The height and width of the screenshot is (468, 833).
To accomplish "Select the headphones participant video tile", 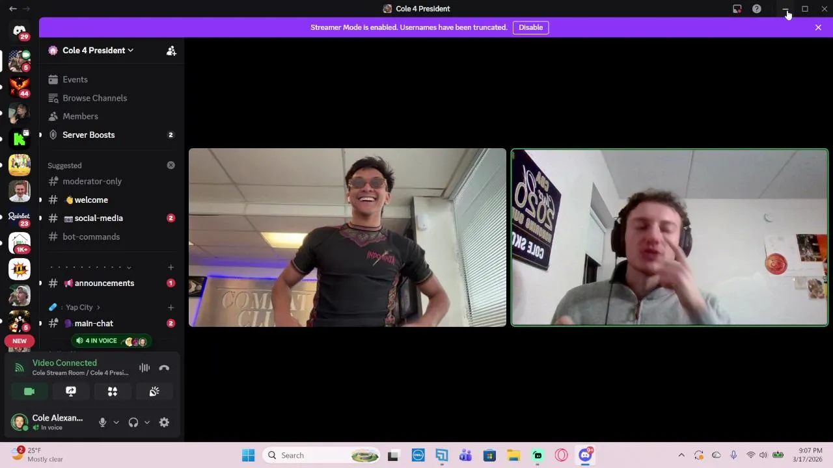I will [670, 237].
